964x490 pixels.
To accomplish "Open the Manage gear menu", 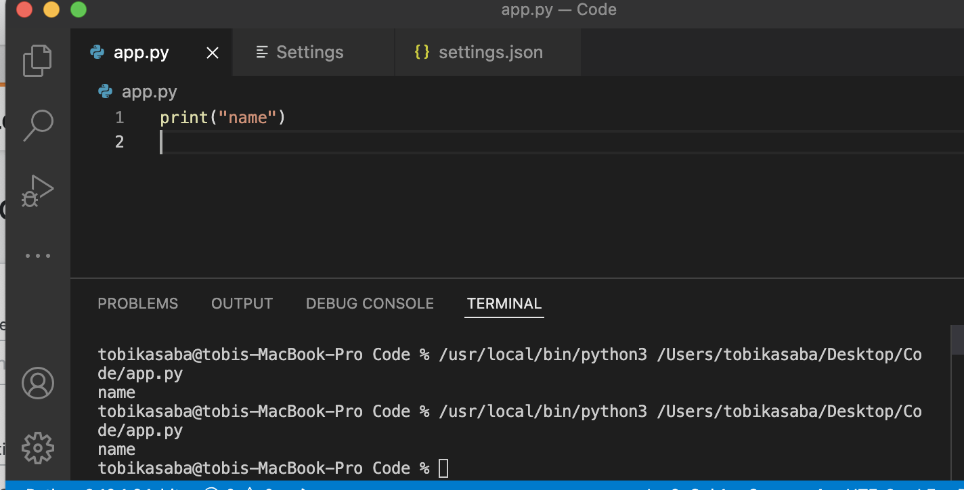I will pyautogui.click(x=38, y=447).
